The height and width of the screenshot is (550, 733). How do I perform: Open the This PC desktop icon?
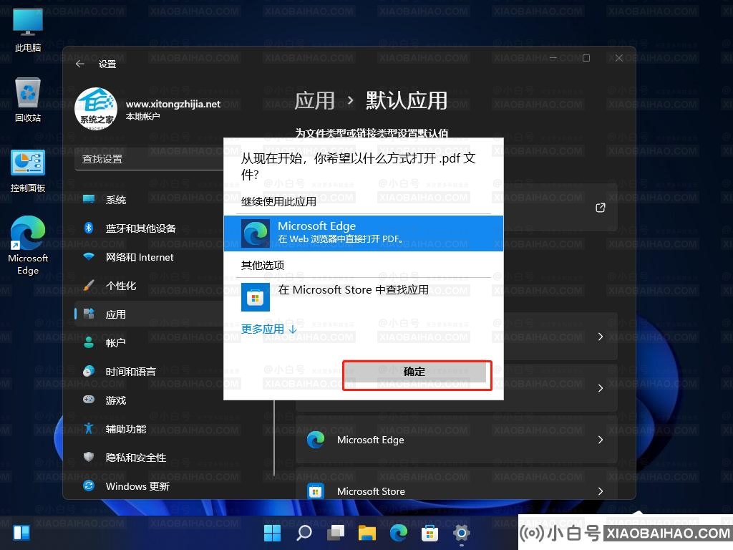[x=28, y=30]
